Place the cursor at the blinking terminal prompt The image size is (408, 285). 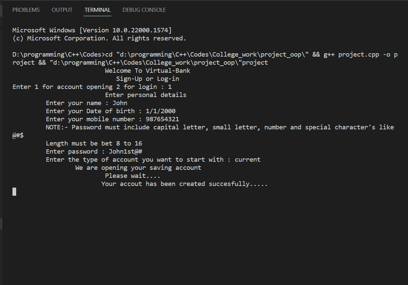click(13, 191)
